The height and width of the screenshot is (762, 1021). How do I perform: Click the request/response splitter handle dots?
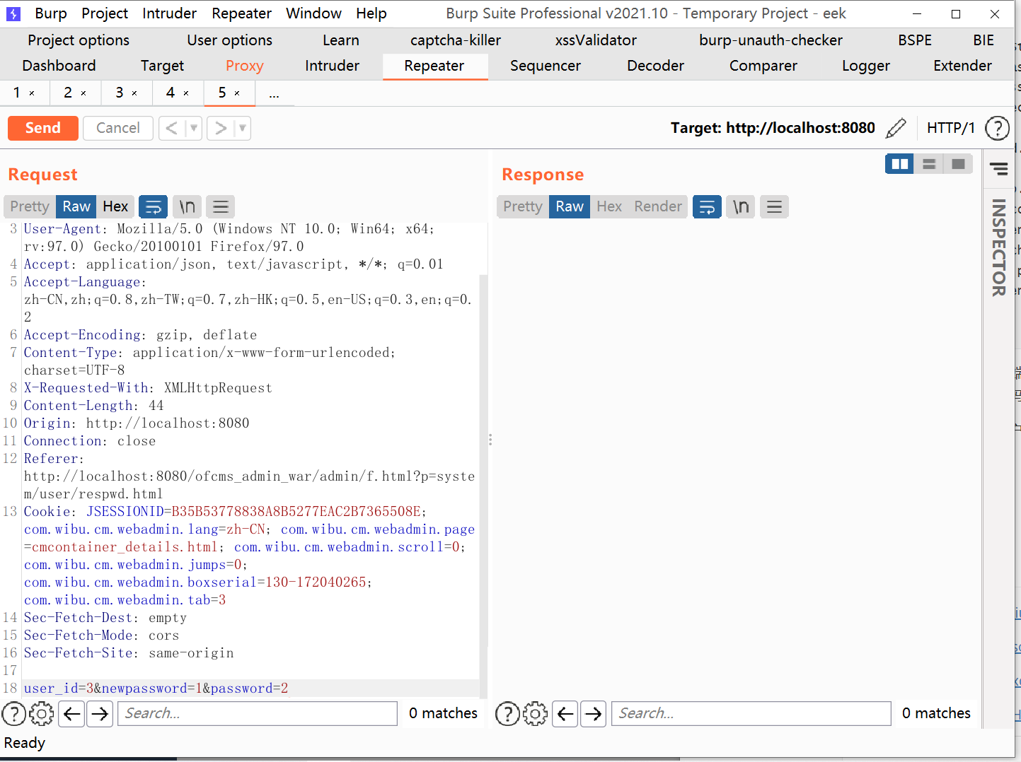tap(490, 440)
